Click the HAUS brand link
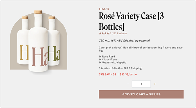The width and height of the screenshot is (196, 108). pos(104,9)
